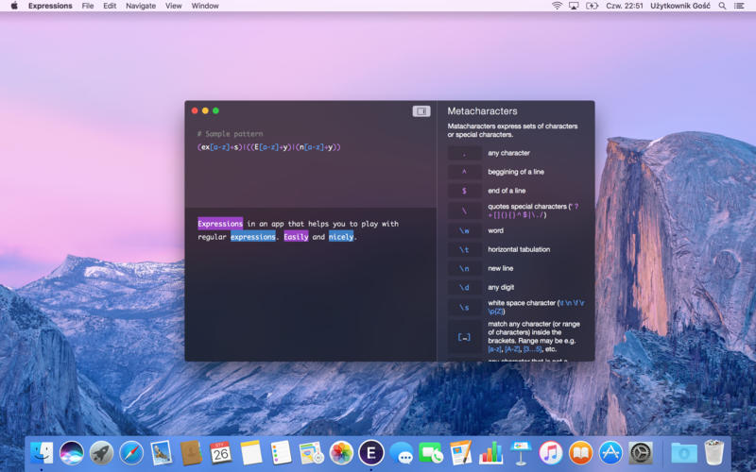The image size is (756, 472).
Task: Click the \d any digit symbol
Action: (x=464, y=287)
